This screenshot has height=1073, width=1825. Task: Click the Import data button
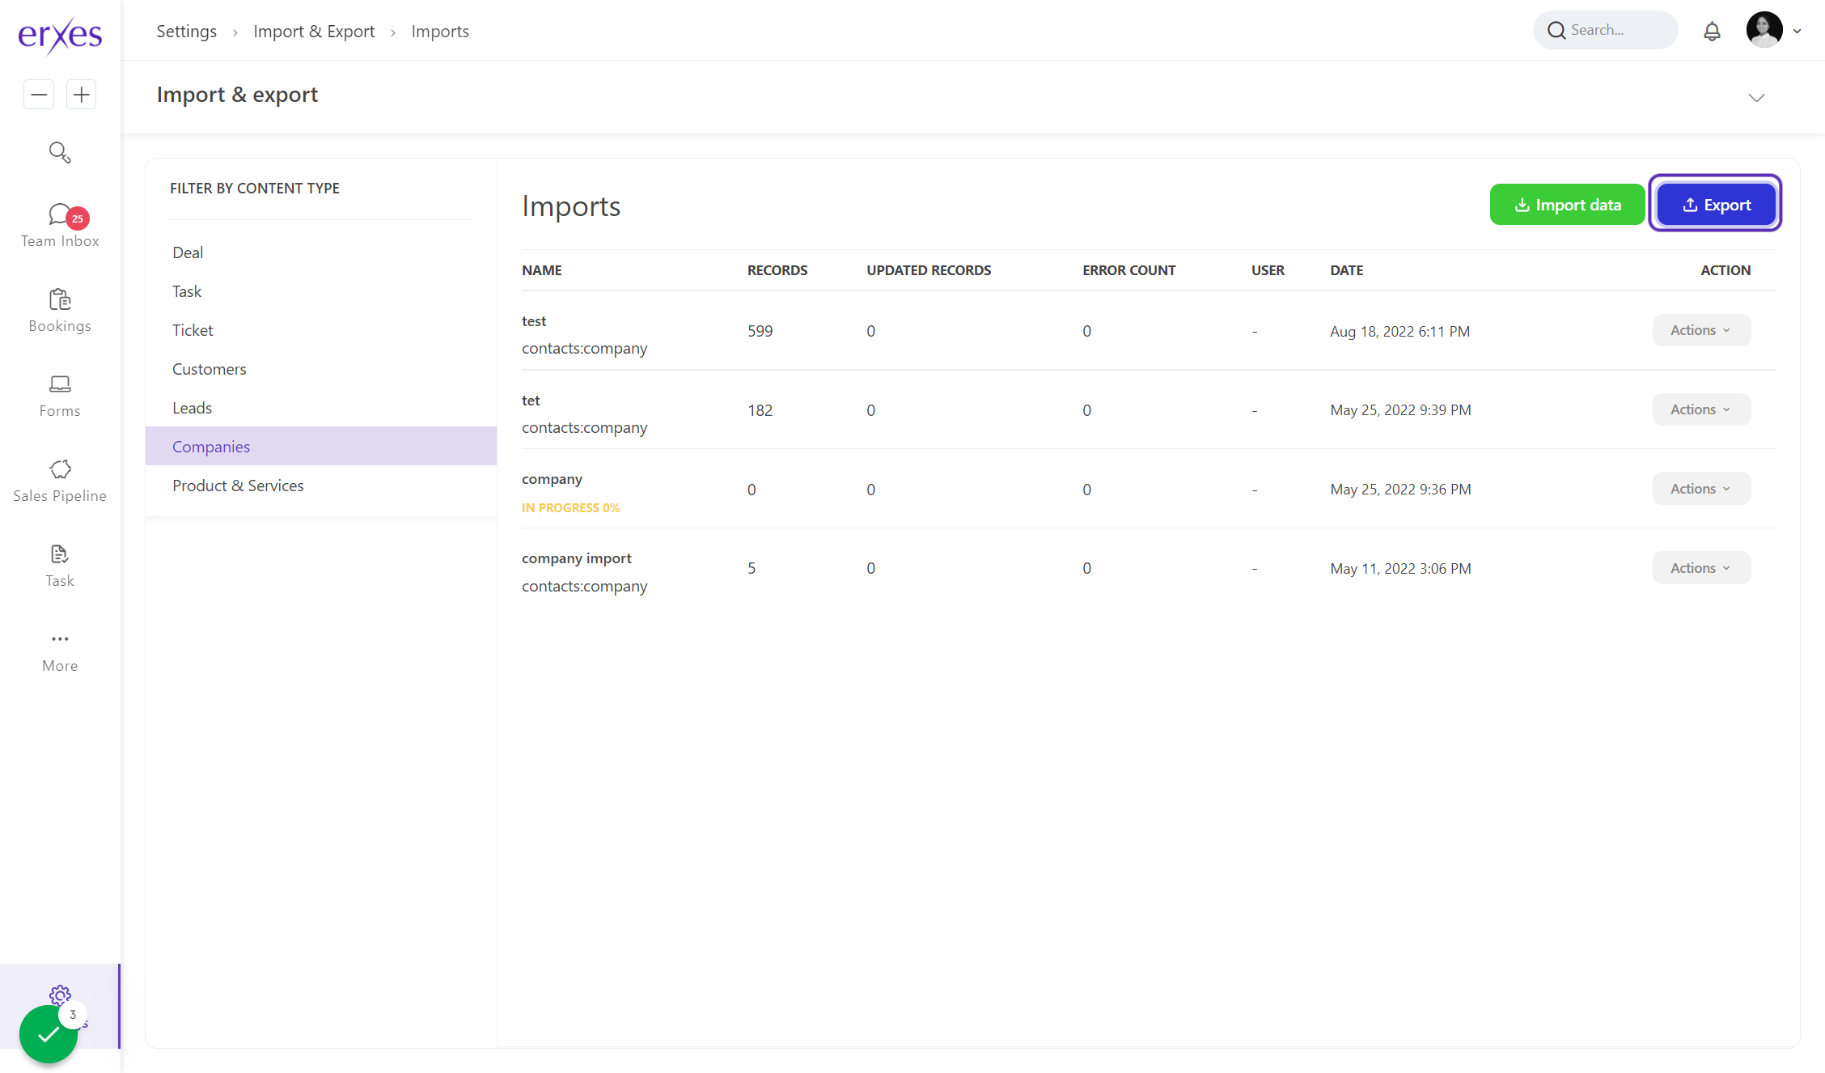pyautogui.click(x=1567, y=205)
